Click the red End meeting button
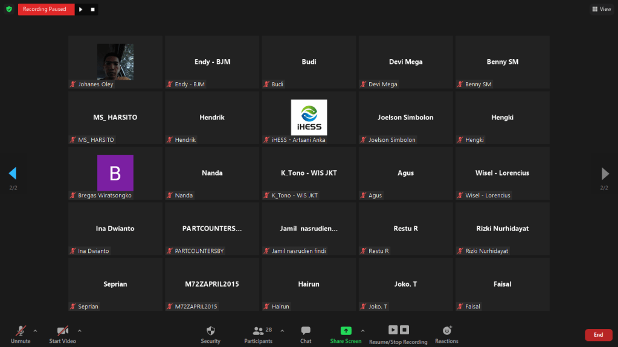 pos(598,335)
